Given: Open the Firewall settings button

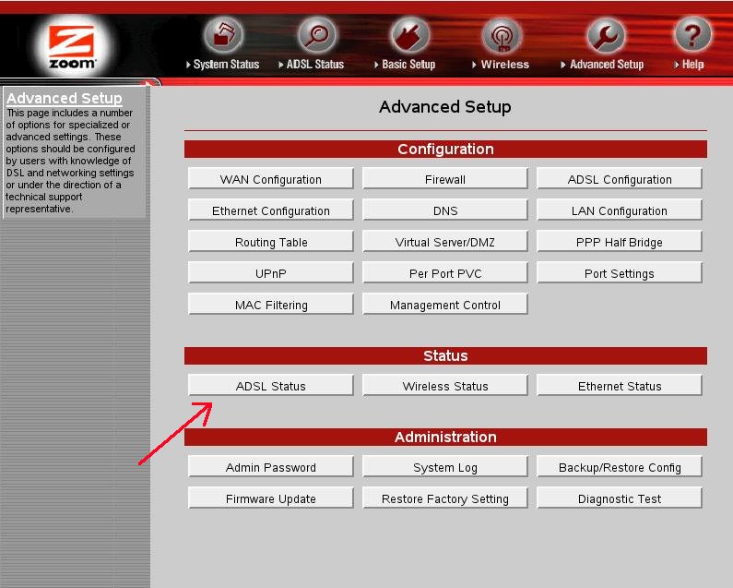Looking at the screenshot, I should pos(445,179).
